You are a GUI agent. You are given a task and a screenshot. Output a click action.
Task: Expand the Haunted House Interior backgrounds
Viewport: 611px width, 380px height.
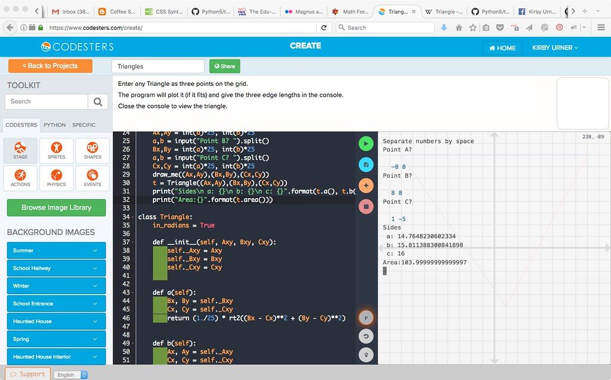57,357
